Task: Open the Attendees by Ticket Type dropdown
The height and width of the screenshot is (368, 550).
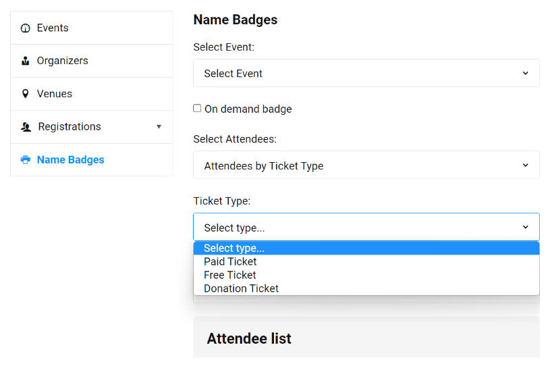Action: point(366,165)
